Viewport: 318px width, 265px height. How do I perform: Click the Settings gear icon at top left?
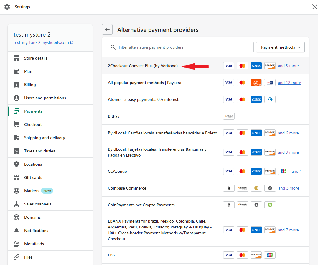click(7, 7)
